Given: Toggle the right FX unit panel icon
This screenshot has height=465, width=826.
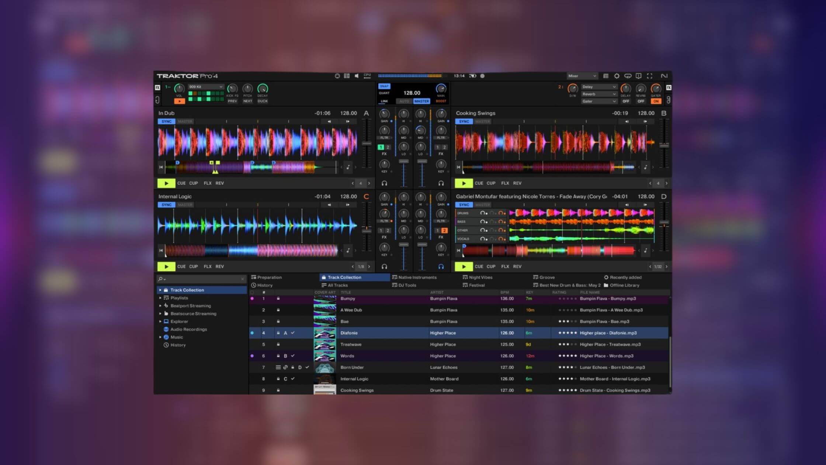Looking at the screenshot, I should (x=669, y=88).
